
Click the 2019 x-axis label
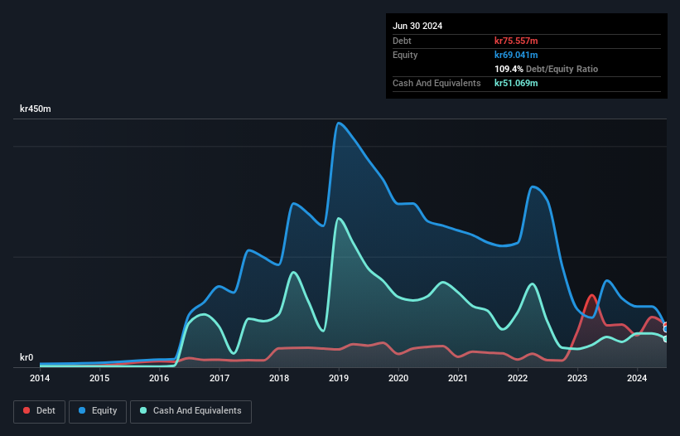point(339,378)
